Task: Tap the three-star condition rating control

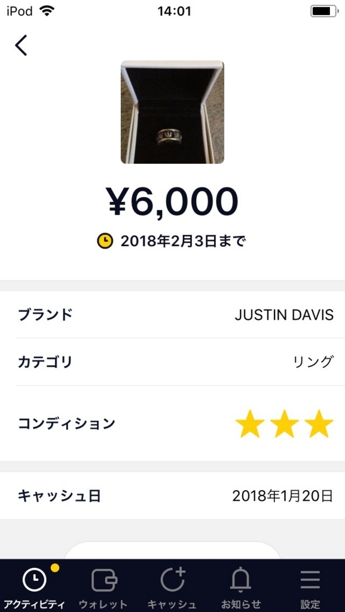Action: (x=282, y=423)
